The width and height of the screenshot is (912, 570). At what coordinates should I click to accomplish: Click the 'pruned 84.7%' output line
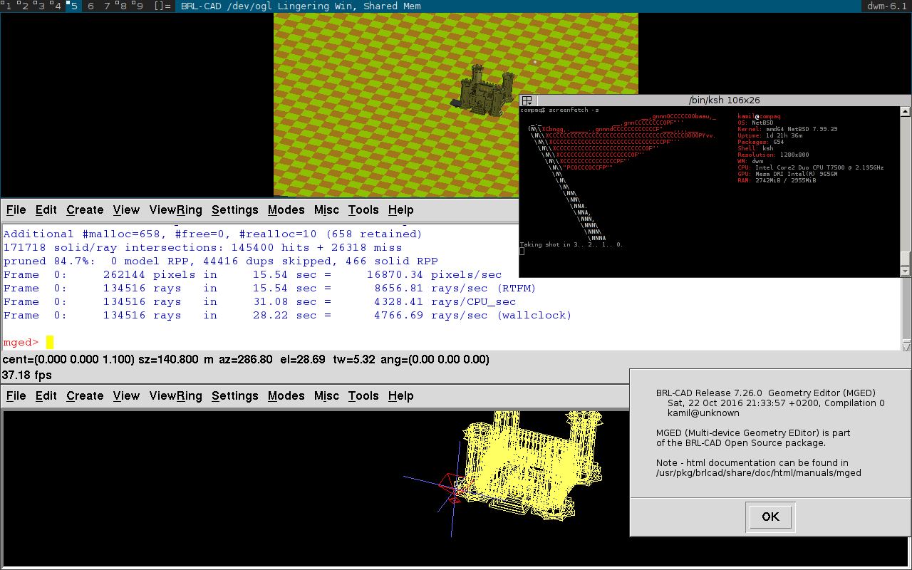click(x=221, y=261)
